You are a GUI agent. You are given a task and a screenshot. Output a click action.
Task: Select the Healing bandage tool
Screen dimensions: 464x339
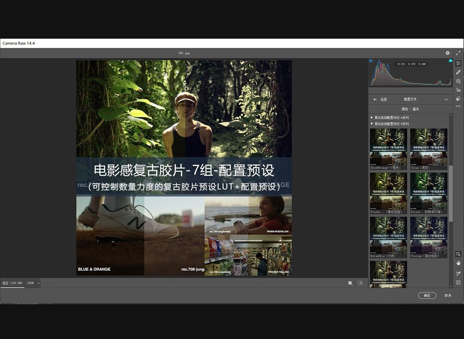click(x=458, y=72)
